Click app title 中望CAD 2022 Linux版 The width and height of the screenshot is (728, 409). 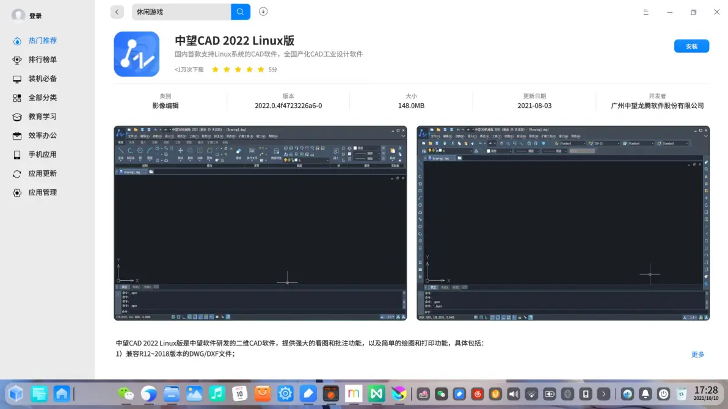coord(235,41)
